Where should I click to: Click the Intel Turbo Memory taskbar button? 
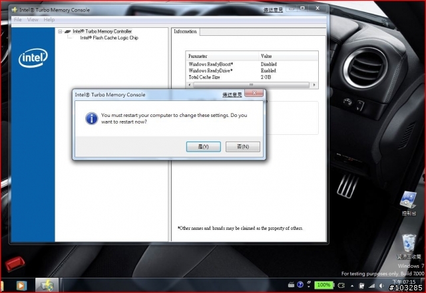[x=47, y=285]
